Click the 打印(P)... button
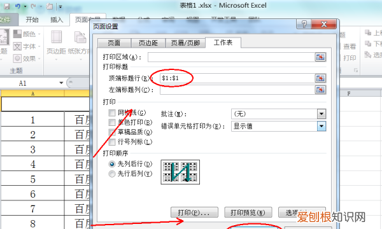Image resolution: width=382 pixels, height=229 pixels. coord(194,212)
